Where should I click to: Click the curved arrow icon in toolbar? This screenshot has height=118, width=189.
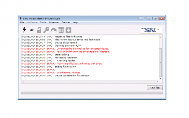pyautogui.click(x=54, y=30)
